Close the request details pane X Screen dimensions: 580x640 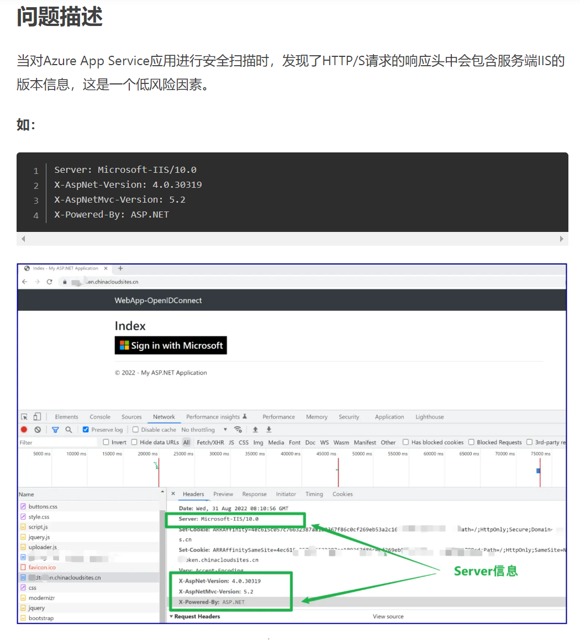click(173, 494)
